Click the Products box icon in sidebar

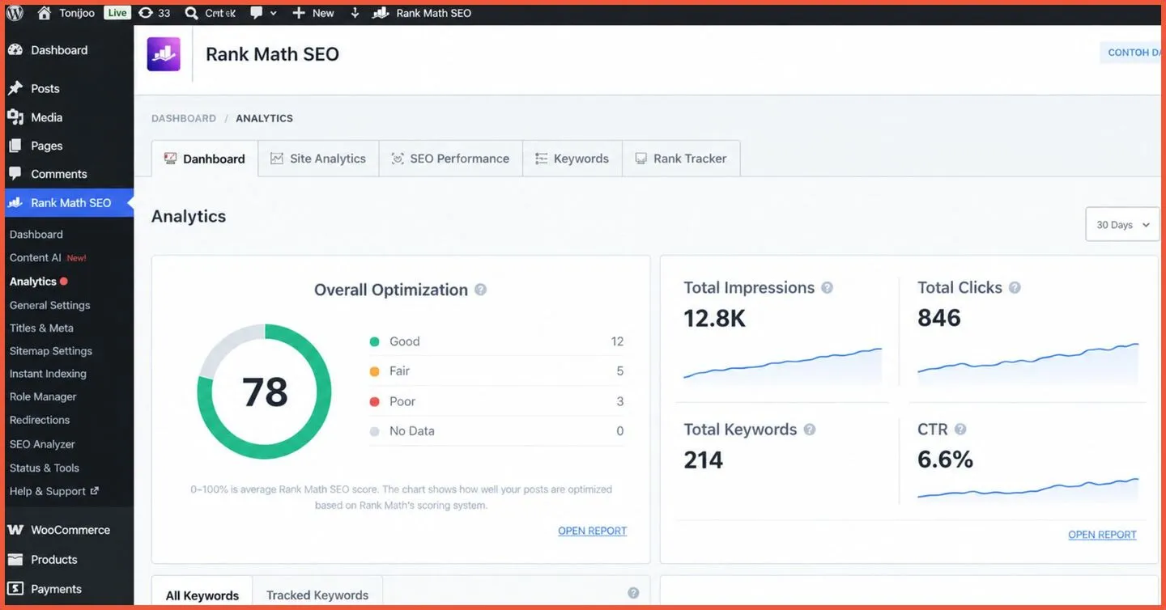[x=15, y=559]
